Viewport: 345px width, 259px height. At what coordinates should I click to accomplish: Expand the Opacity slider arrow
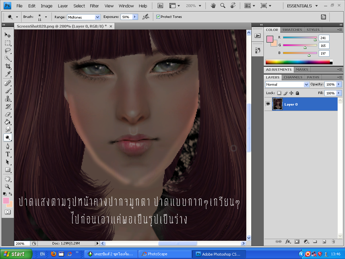click(x=339, y=84)
